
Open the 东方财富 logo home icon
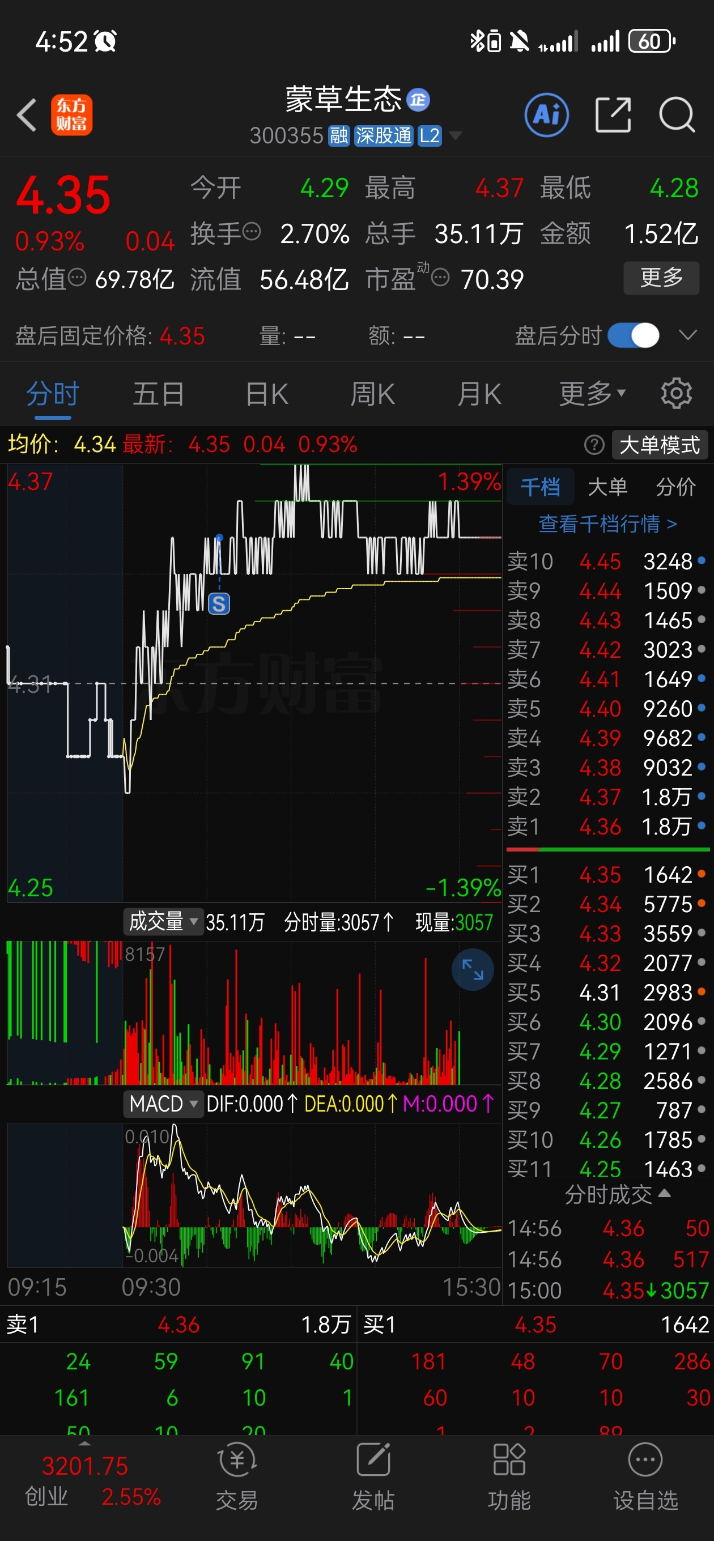point(71,115)
